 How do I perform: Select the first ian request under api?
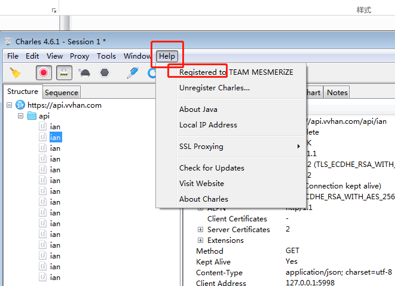(x=55, y=127)
